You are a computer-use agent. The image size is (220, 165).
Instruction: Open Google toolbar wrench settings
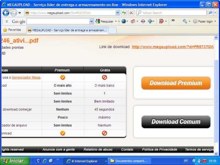point(185,21)
